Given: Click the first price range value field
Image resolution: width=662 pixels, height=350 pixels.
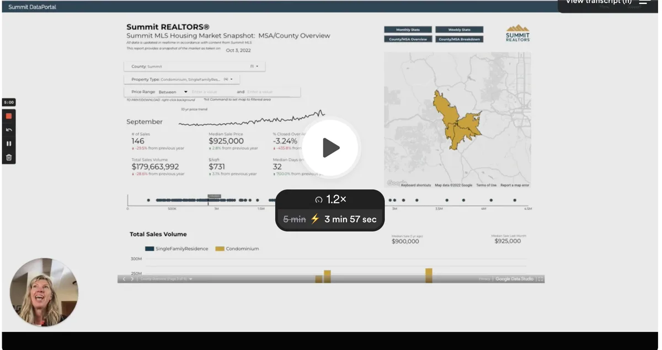Looking at the screenshot, I should [x=212, y=92].
